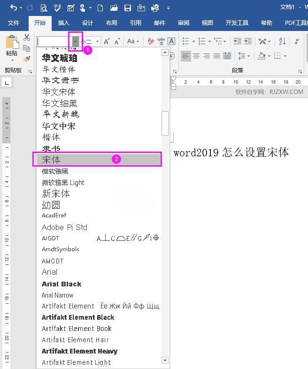
Task: Open Print Preview icon in quick access toolbar
Action: tap(44, 8)
